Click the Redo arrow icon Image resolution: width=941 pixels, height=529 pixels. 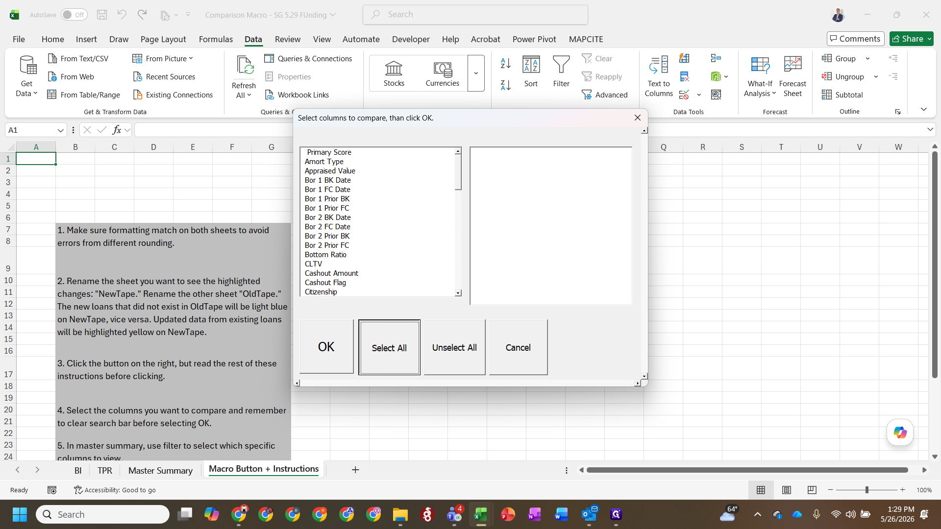click(142, 15)
